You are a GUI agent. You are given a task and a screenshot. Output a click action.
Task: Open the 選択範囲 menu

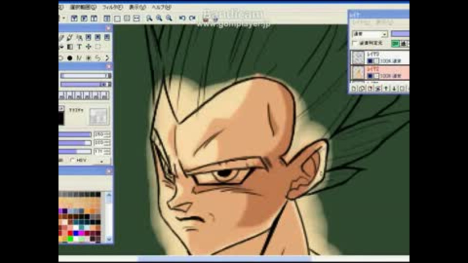tap(83, 7)
